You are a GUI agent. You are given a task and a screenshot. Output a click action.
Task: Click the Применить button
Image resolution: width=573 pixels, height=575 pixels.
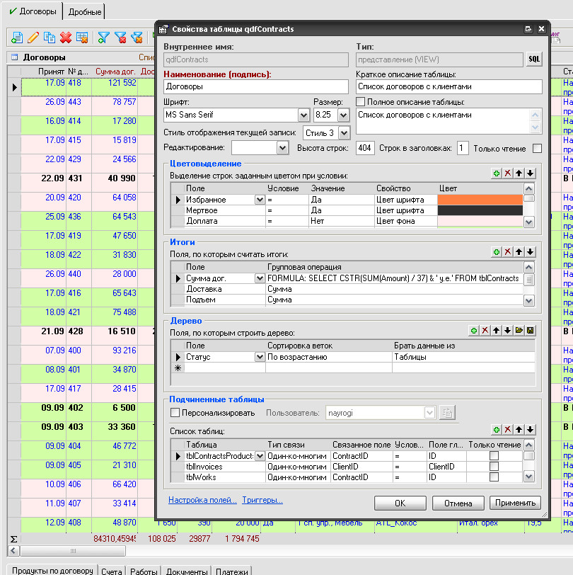515,503
